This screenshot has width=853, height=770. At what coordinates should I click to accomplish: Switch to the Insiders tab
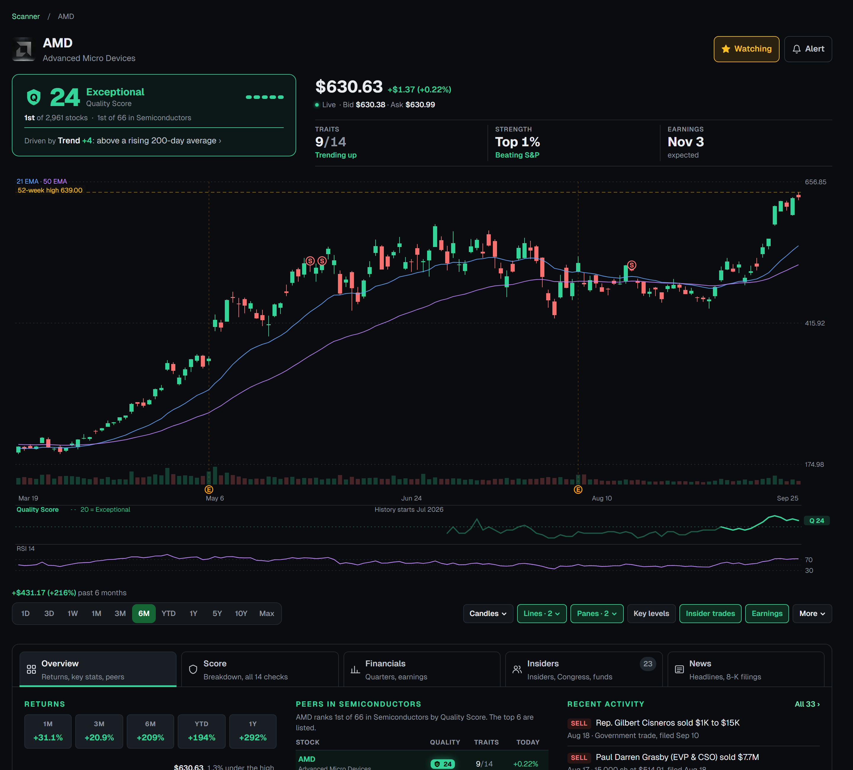(x=584, y=669)
